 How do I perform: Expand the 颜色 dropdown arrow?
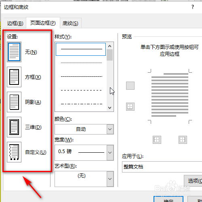coord(110,129)
